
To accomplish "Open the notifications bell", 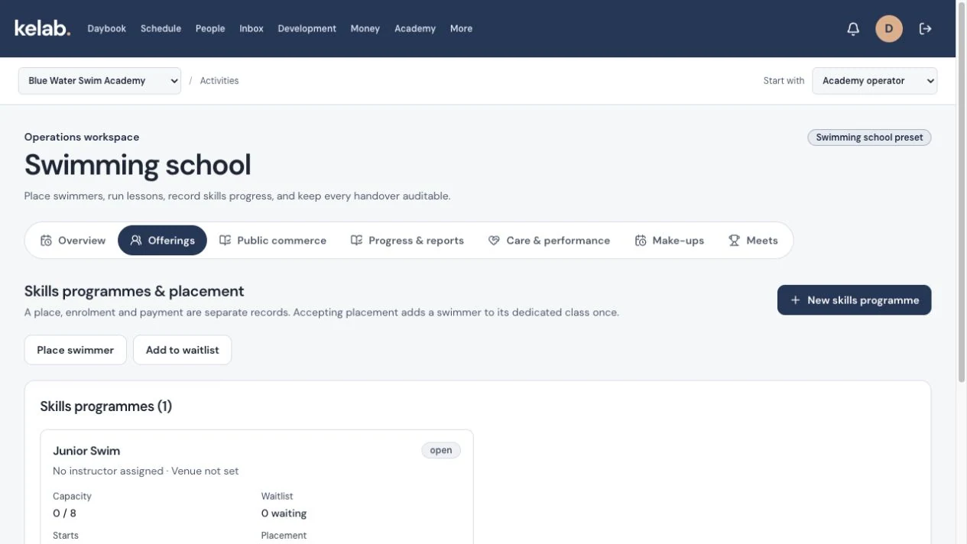I will point(853,29).
